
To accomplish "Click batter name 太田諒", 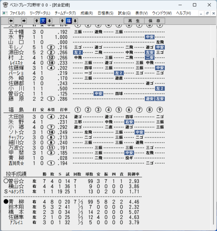I will coord(16,117).
